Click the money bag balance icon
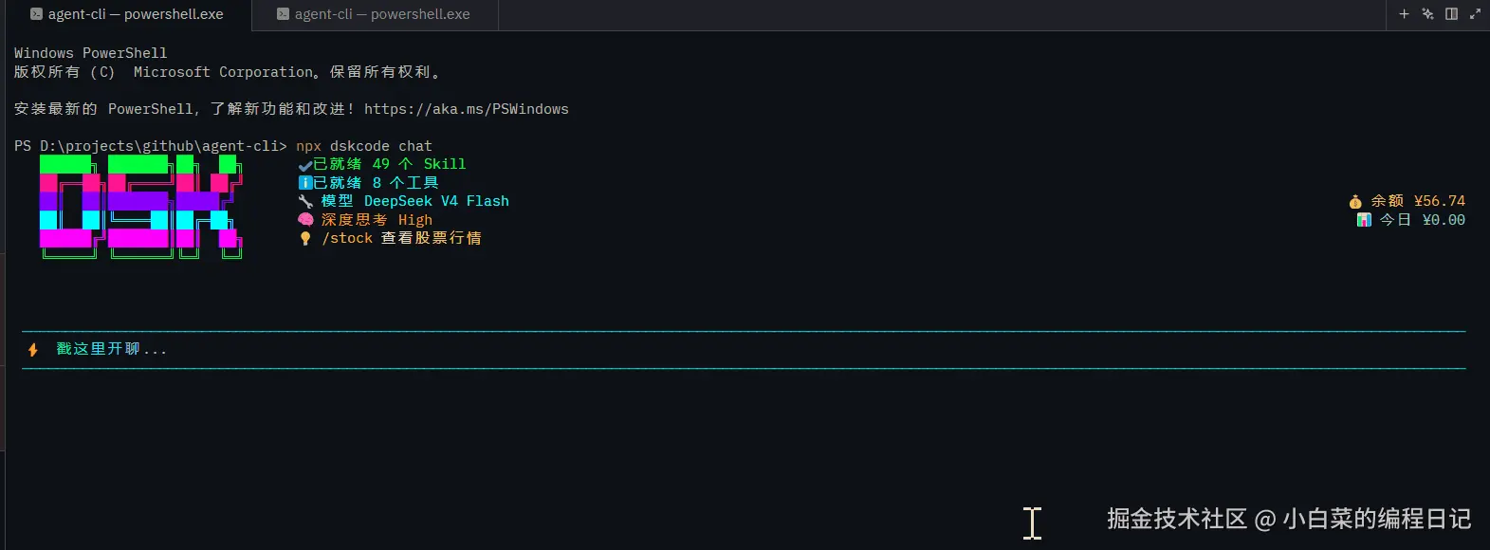The image size is (1490, 550). tap(1355, 201)
